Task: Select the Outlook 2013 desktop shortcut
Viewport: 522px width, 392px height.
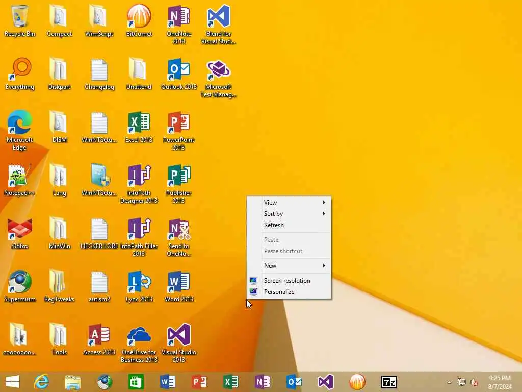Action: tap(179, 74)
